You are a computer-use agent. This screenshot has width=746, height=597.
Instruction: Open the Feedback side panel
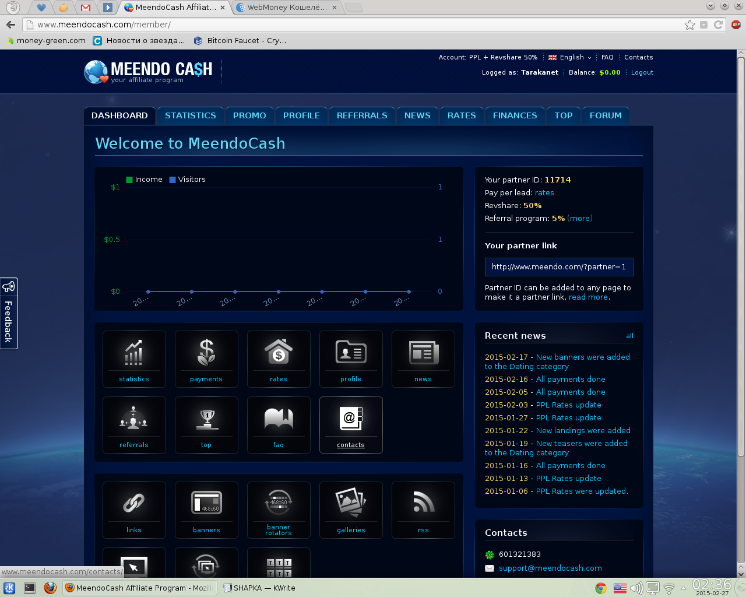[9, 314]
